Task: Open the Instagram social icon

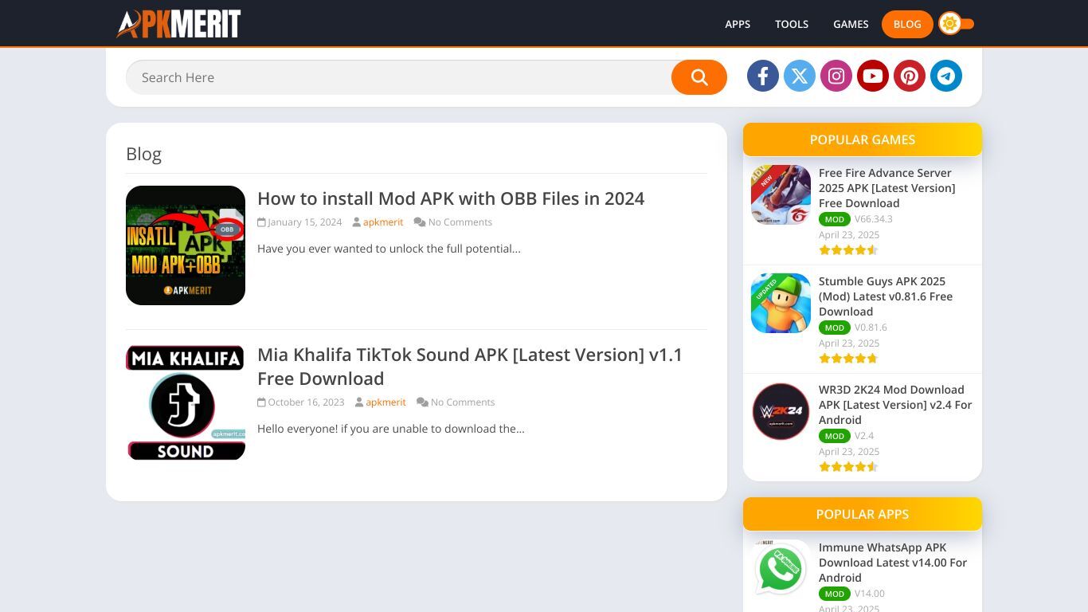Action: coord(836,76)
